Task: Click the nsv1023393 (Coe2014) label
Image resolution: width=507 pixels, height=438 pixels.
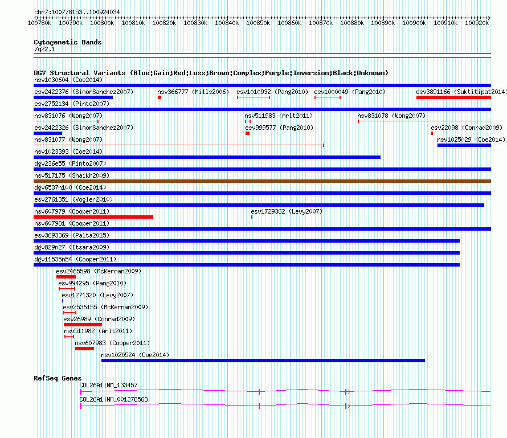Action: pyautogui.click(x=68, y=152)
